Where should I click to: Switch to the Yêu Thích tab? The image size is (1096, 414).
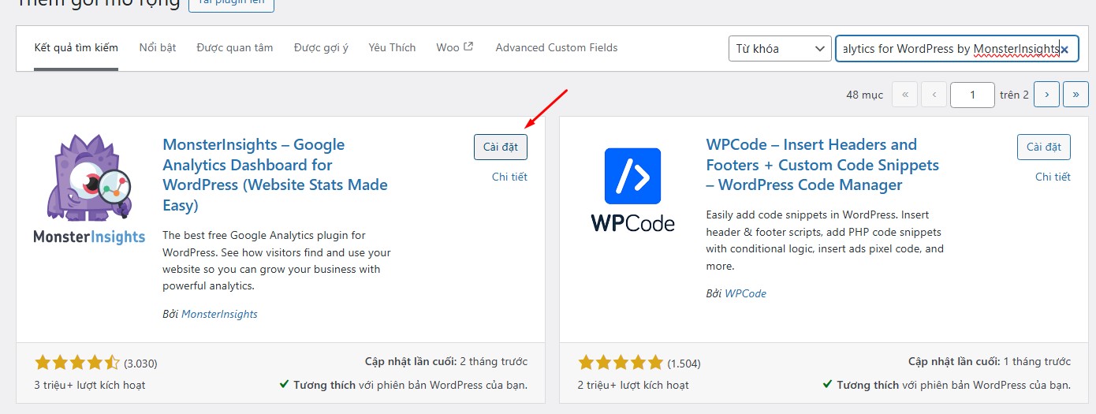(392, 47)
